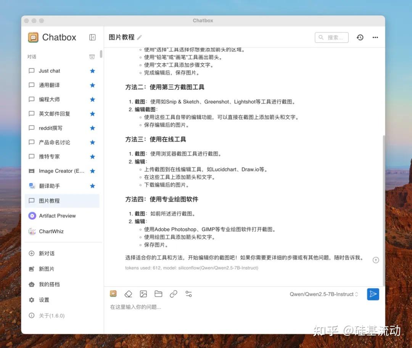Click the trash icon beside 对话 header
Image resolution: width=412 pixels, height=348 pixels.
[92, 56]
